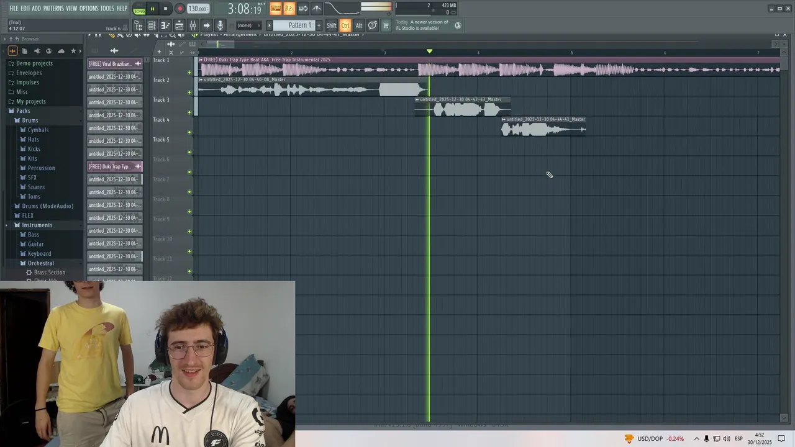Screen dimensions: 795x447
Task: Select the star favorites browser tab icon
Action: [73, 51]
